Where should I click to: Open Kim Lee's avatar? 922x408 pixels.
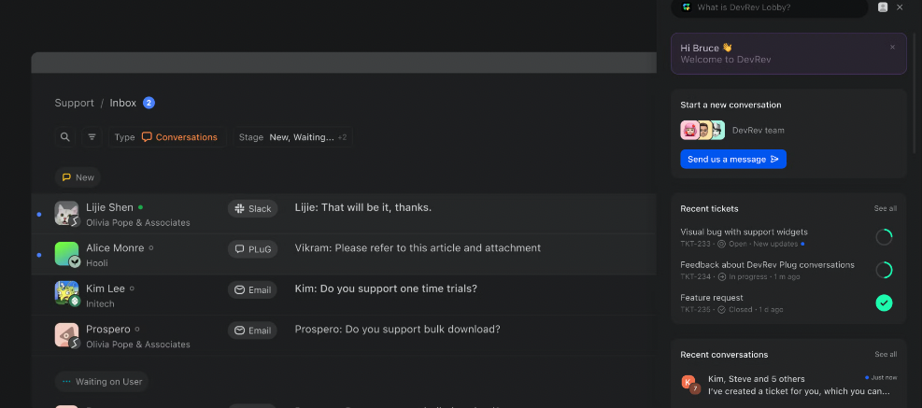(66, 293)
